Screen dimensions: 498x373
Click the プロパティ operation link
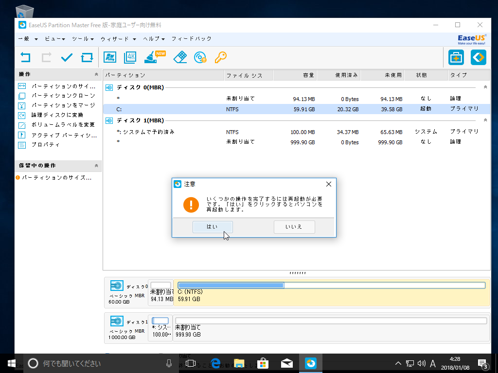(45, 145)
